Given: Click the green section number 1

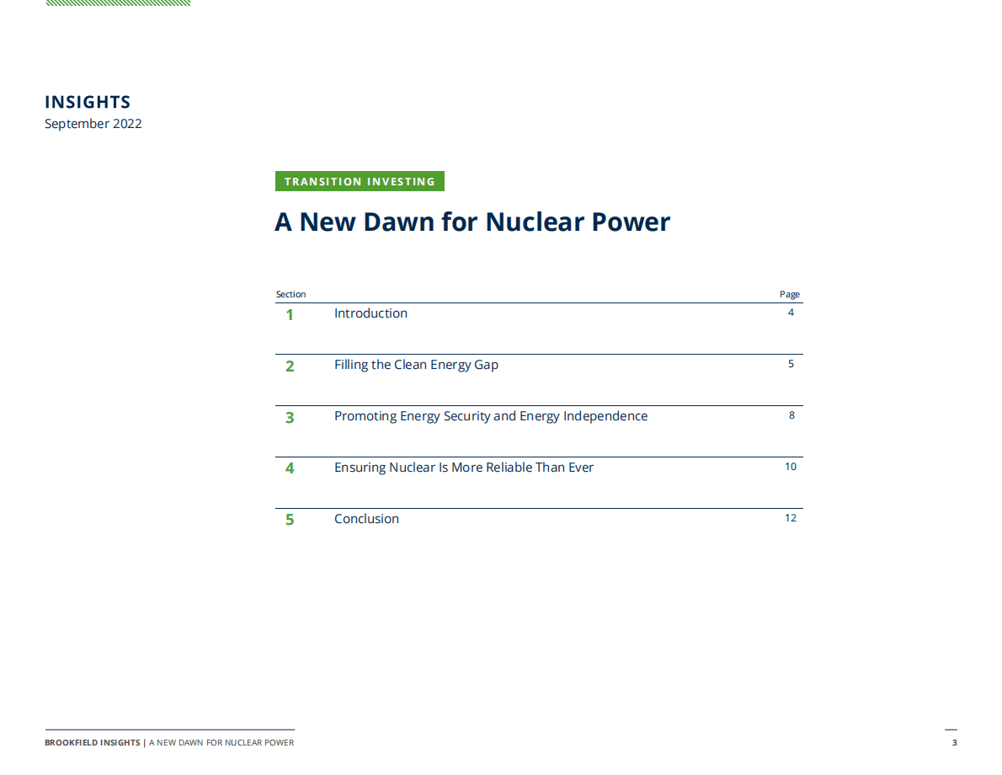Looking at the screenshot, I should tap(290, 315).
